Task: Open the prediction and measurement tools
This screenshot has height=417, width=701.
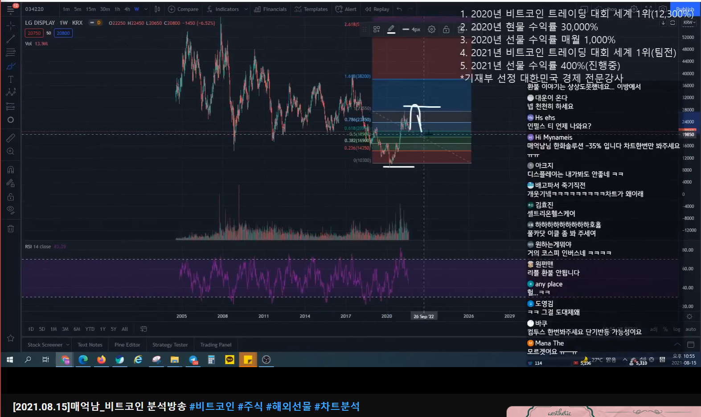Action: 11,106
